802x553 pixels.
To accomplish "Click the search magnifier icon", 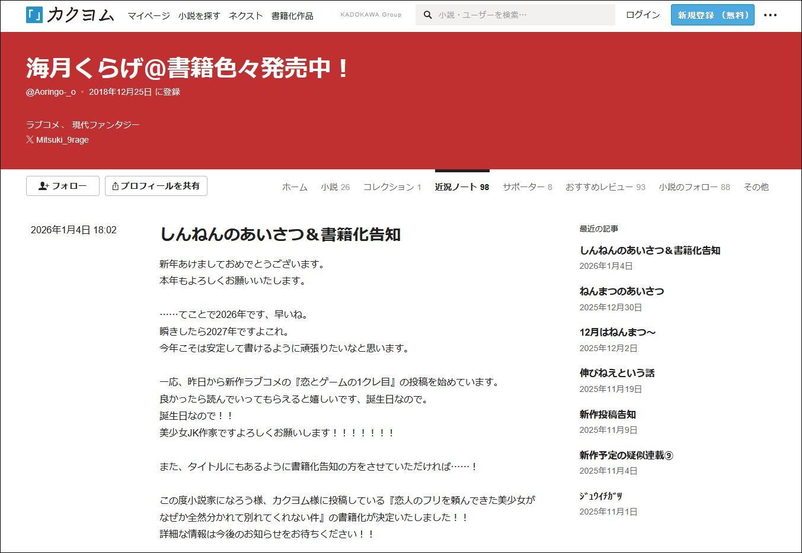I will pyautogui.click(x=428, y=15).
